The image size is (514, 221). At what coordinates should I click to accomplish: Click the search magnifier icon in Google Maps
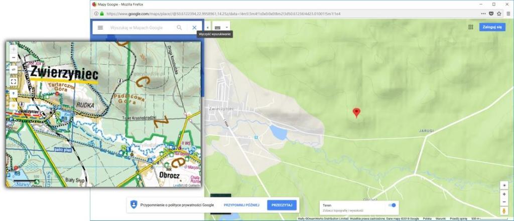tap(179, 28)
